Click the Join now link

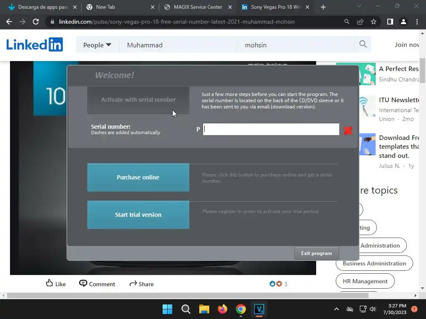[x=407, y=45]
